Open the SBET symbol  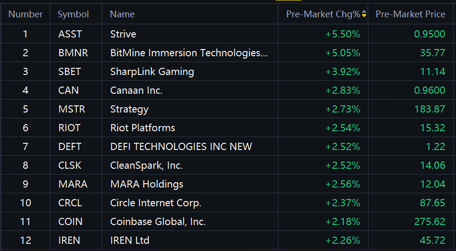point(70,72)
